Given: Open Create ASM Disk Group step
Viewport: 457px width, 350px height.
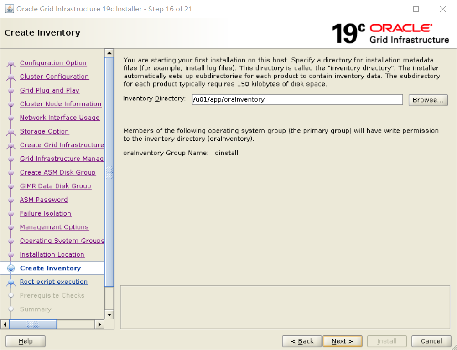Looking at the screenshot, I should pyautogui.click(x=58, y=172).
